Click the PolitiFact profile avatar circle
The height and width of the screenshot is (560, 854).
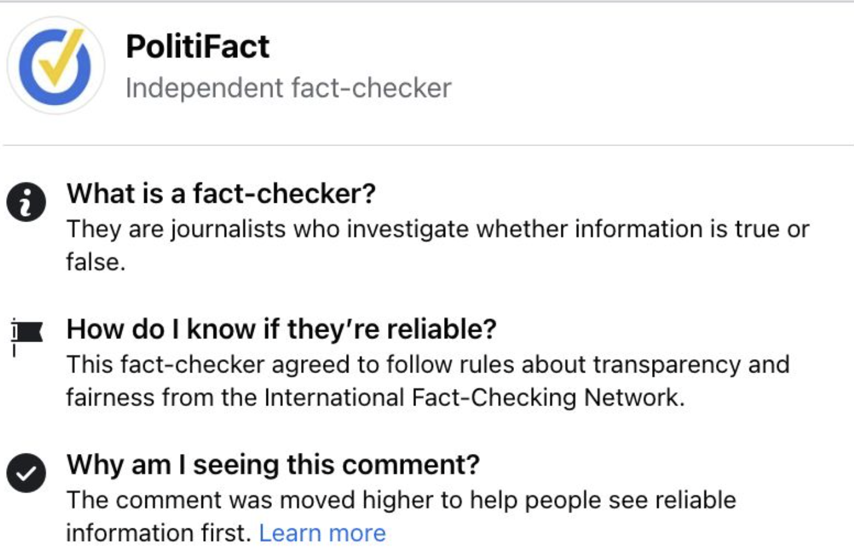(57, 63)
